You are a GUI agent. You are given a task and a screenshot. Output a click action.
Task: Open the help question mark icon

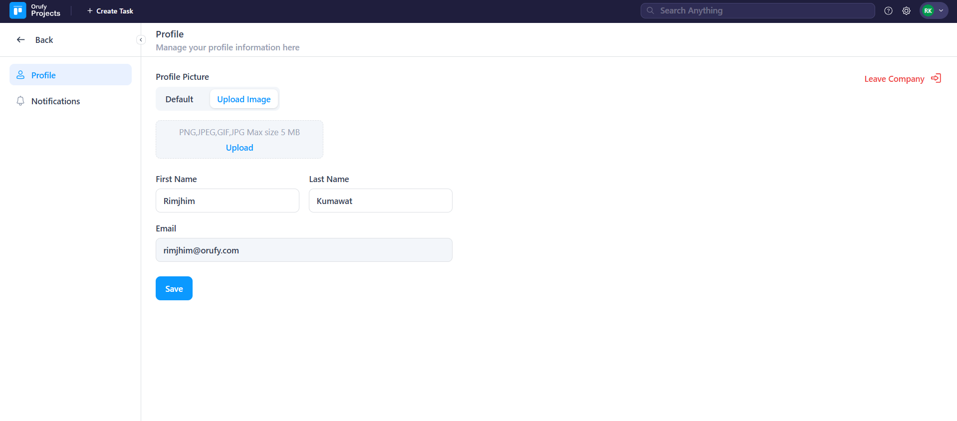[888, 10]
